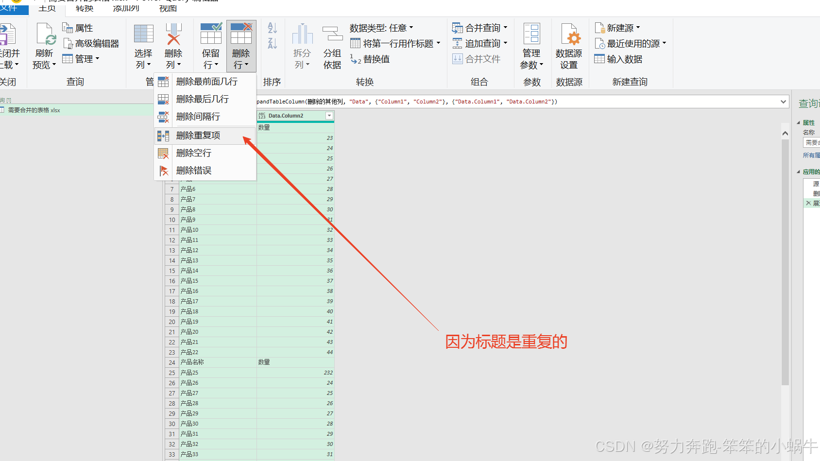This screenshot has width=820, height=461.
Task: Sort ascending with the A-Z icon
Action: click(x=273, y=28)
